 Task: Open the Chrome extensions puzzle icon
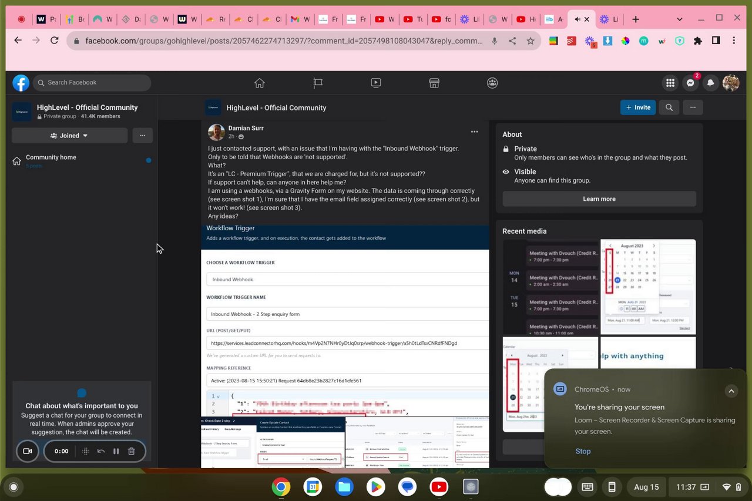coord(698,41)
